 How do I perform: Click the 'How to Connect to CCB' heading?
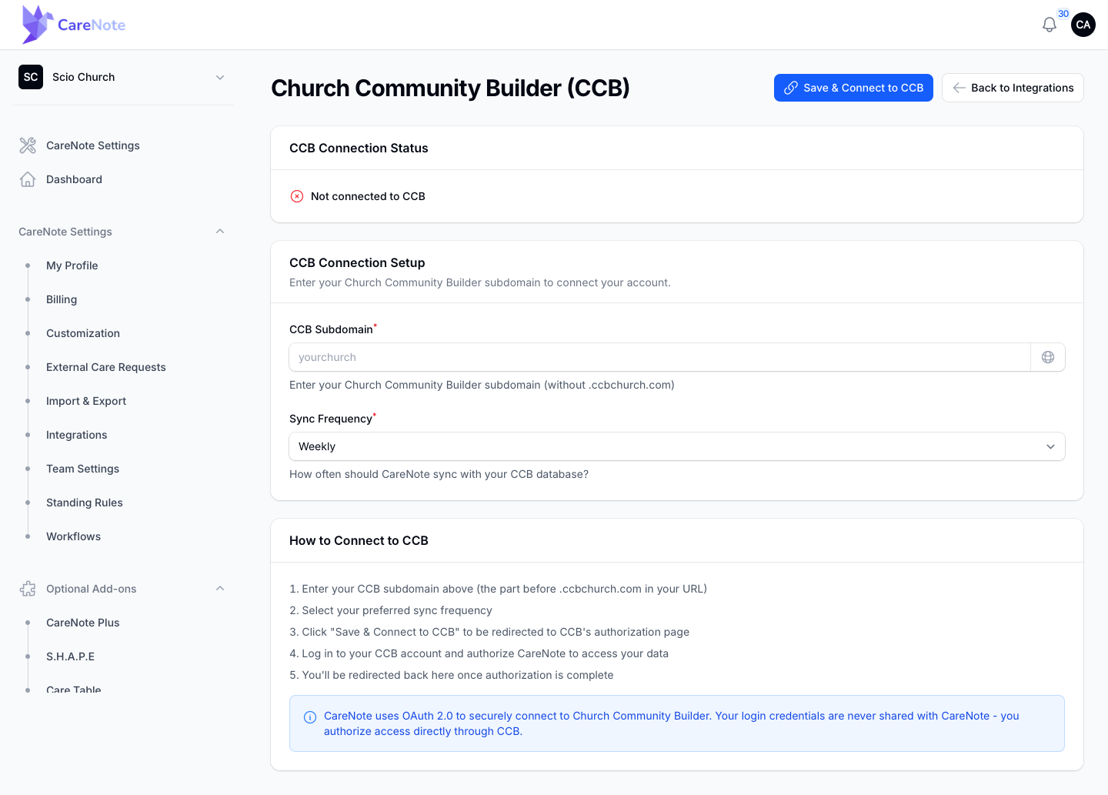tap(359, 540)
